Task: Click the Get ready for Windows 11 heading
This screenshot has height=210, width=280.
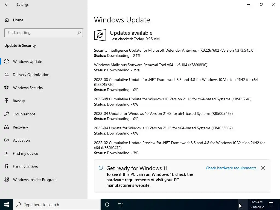Action: coord(137,168)
